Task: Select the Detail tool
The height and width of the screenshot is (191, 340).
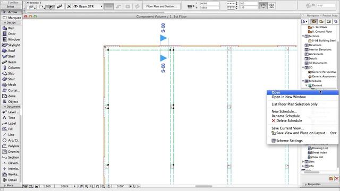Action: coord(11,180)
